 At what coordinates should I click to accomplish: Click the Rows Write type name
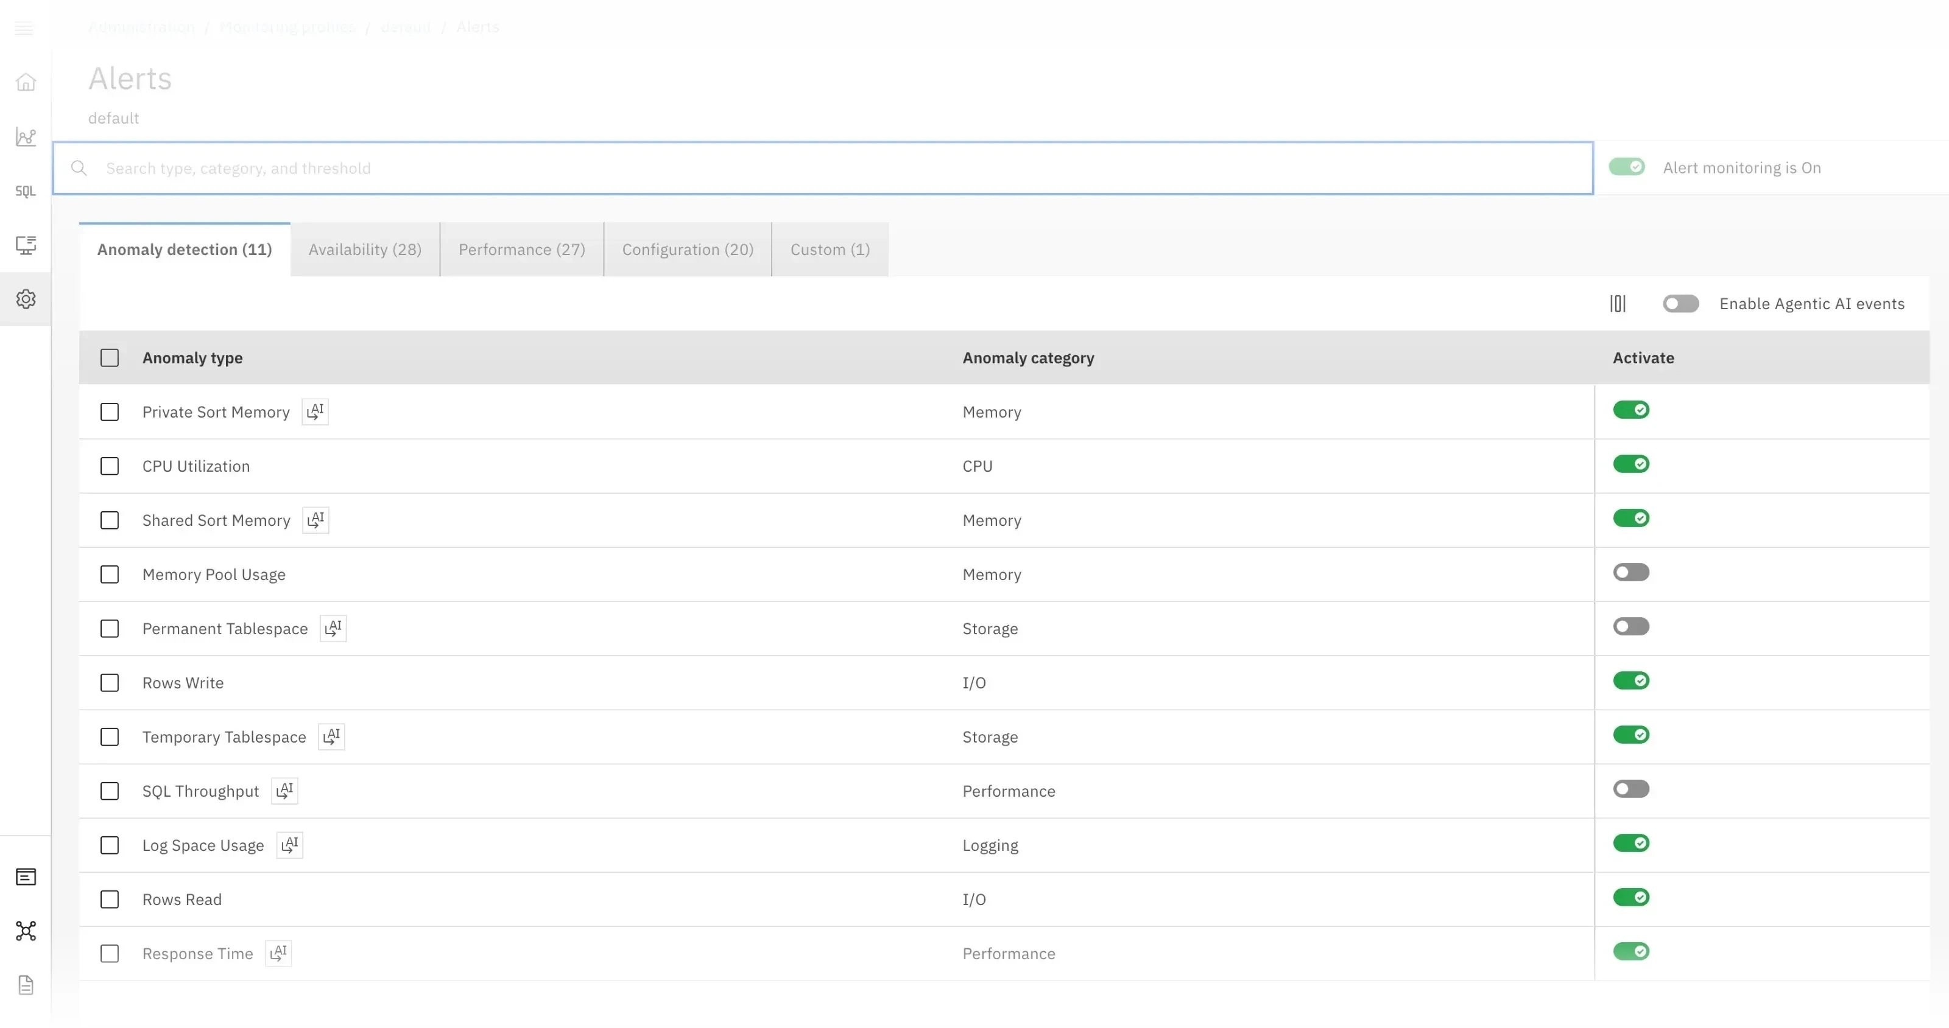coord(183,684)
